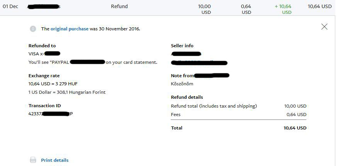Click the VISA card line under Refunded to
Screen dimensions: 338x166
point(44,54)
